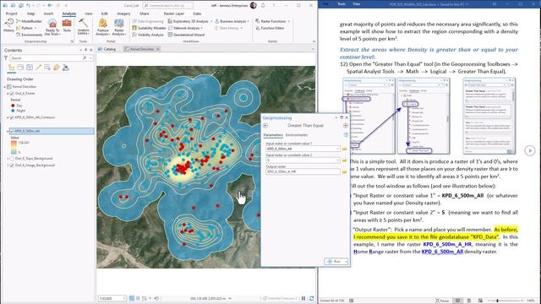
Task: Switch Contents to List By Editing
Action: tap(38, 68)
